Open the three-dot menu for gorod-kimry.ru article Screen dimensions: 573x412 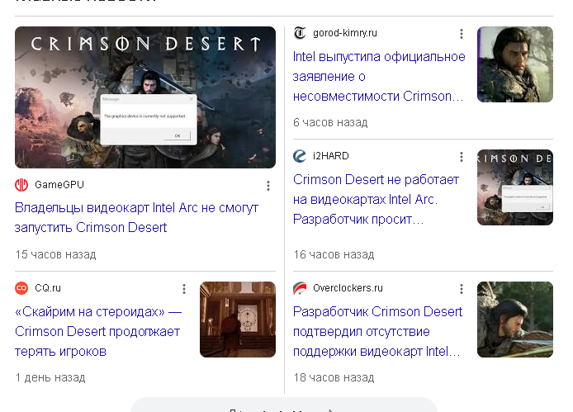462,34
